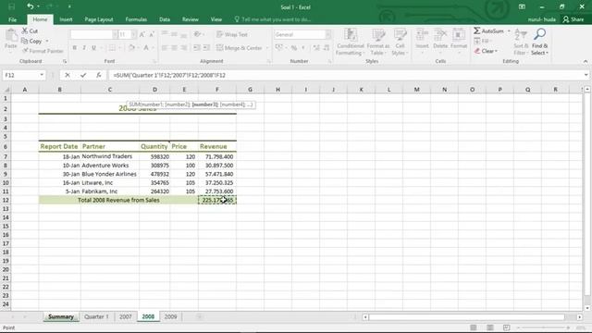This screenshot has height=333, width=592.
Task: Open Find & Select magnifier
Action: coord(539,42)
